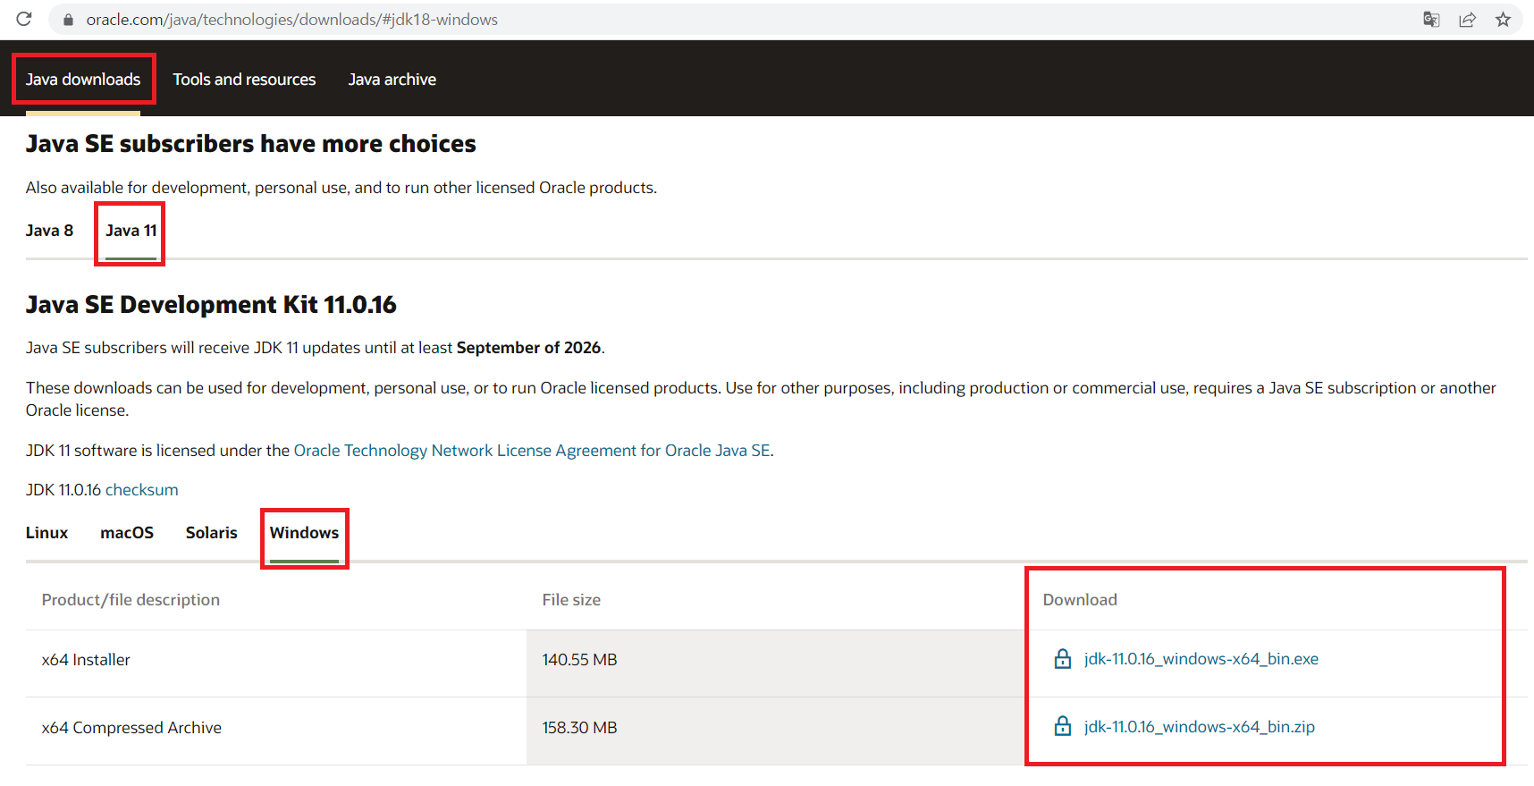1534x786 pixels.
Task: Click the browser address bar URL
Action: [x=291, y=20]
